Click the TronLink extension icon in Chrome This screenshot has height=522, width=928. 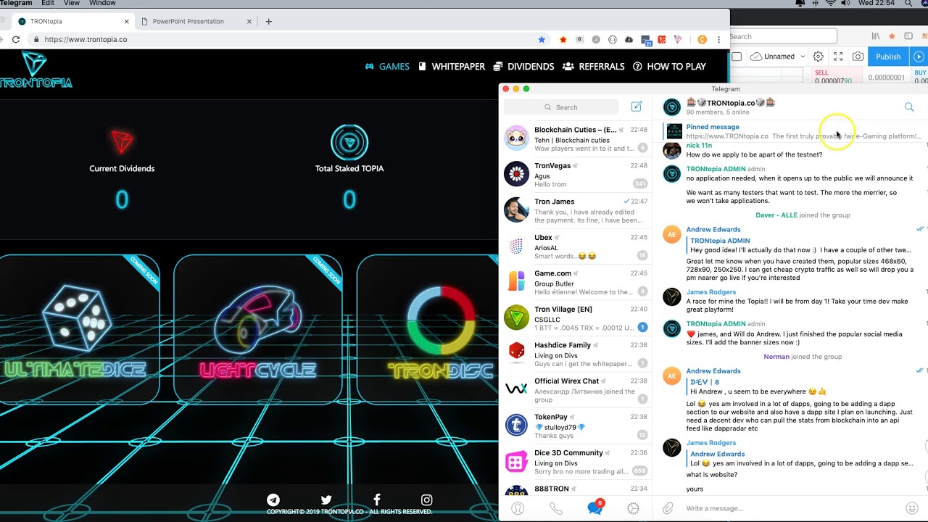678,39
